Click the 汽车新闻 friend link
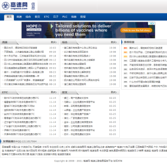This screenshot has width=167, height=167. [73, 150]
